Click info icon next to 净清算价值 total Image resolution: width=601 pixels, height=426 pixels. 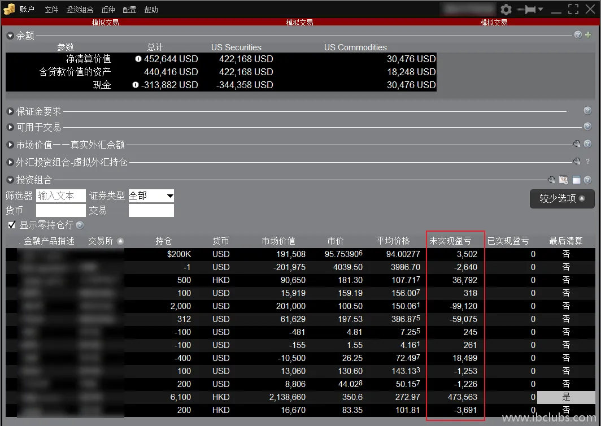click(x=138, y=59)
